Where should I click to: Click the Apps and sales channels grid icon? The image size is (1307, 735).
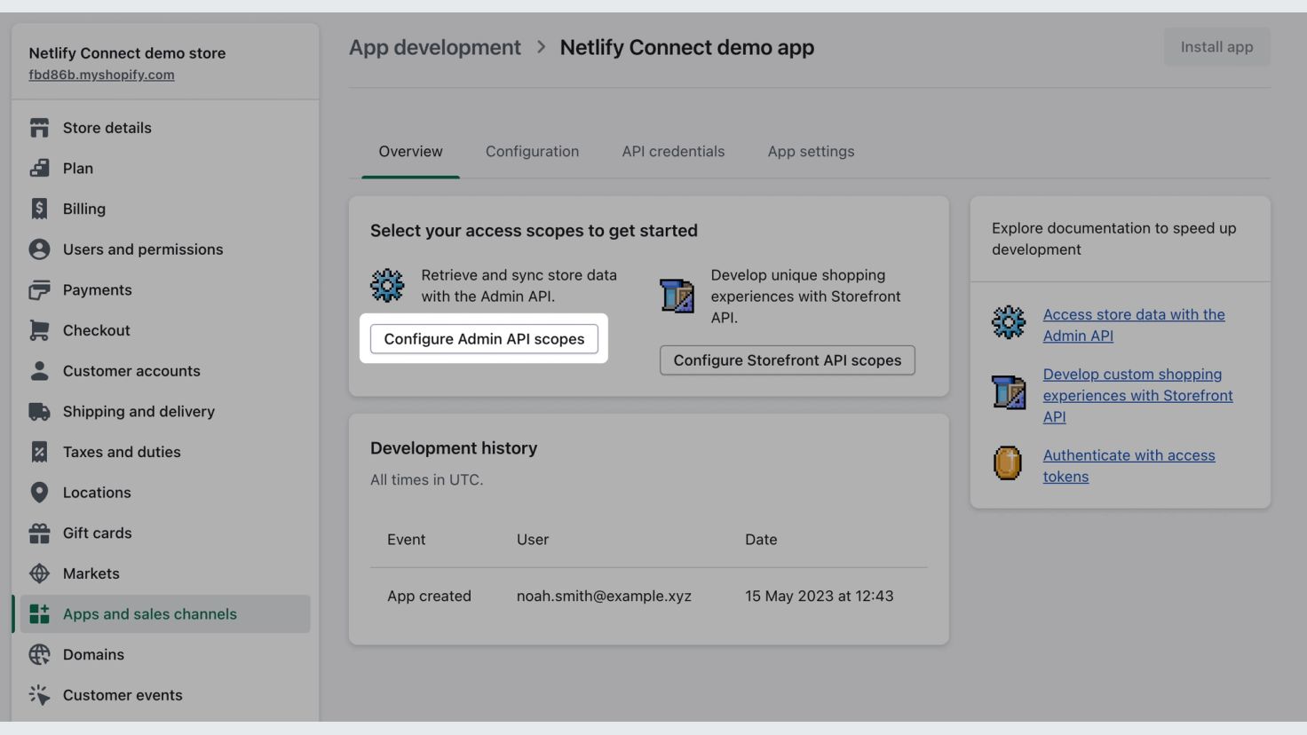39,613
